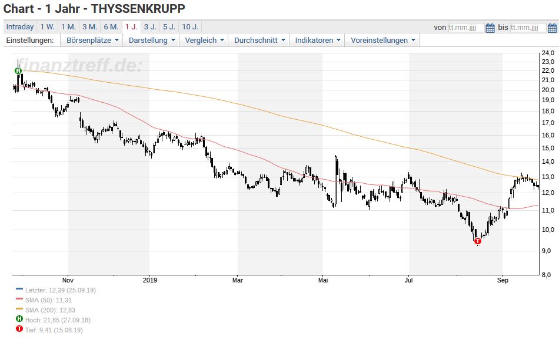Click the green H high marker on chart
This screenshot has width=559, height=340.
[x=18, y=71]
